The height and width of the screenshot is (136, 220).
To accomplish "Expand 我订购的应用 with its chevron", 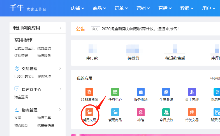I will pos(60,28).
